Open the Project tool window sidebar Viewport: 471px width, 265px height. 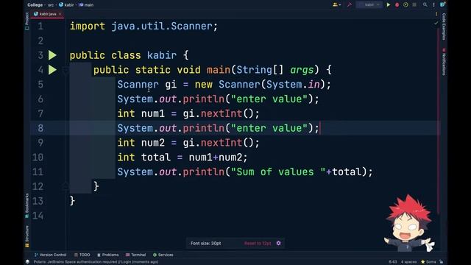pyautogui.click(x=27, y=21)
